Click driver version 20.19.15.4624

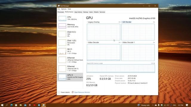(132, 76)
